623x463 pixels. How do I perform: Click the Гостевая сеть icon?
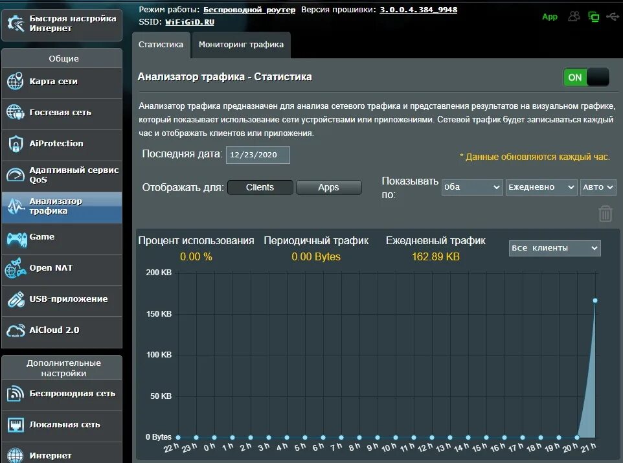point(15,112)
